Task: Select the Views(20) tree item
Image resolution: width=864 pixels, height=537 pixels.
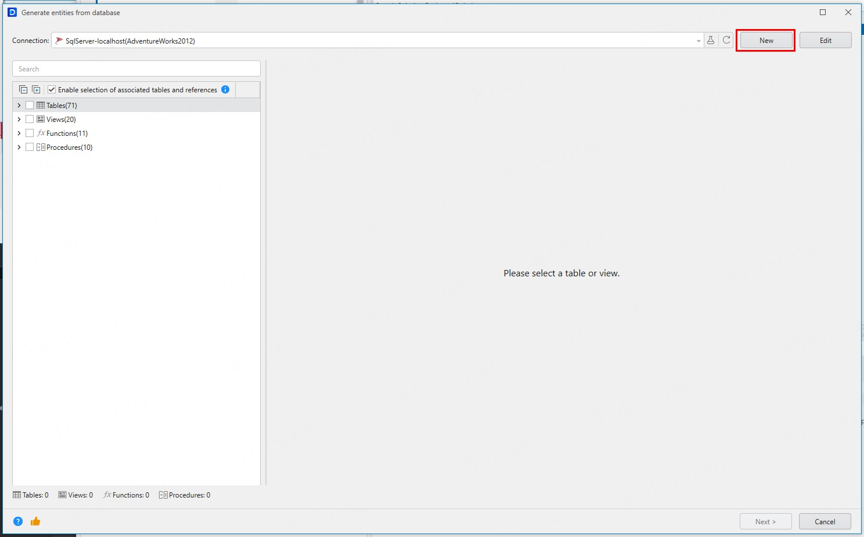Action: [x=61, y=120]
